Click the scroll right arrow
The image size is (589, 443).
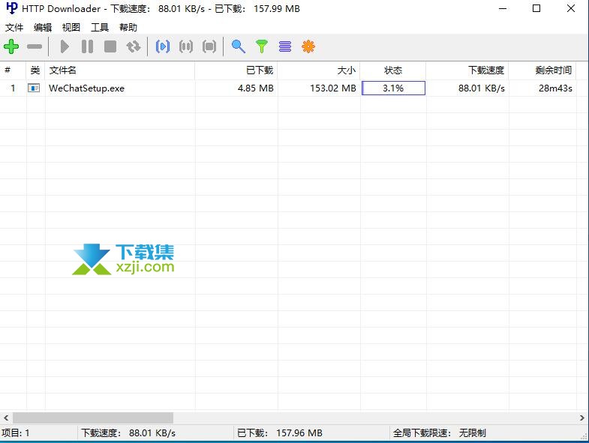pos(581,418)
